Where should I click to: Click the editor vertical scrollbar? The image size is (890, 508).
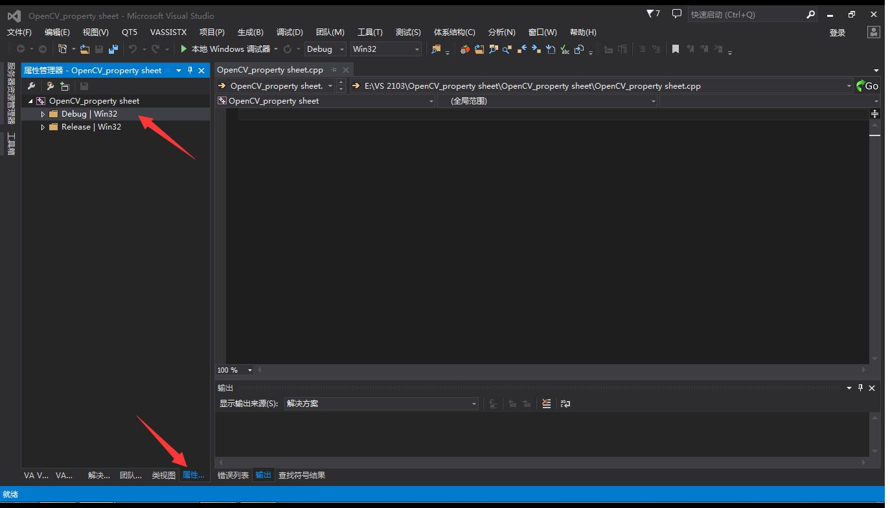pos(874,240)
